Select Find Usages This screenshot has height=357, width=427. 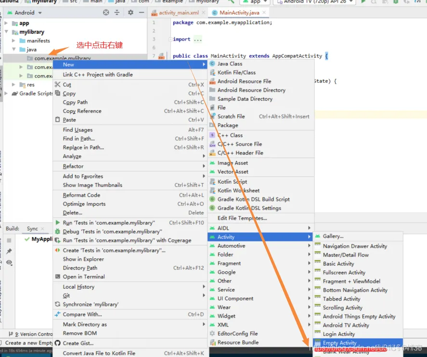tap(130, 130)
